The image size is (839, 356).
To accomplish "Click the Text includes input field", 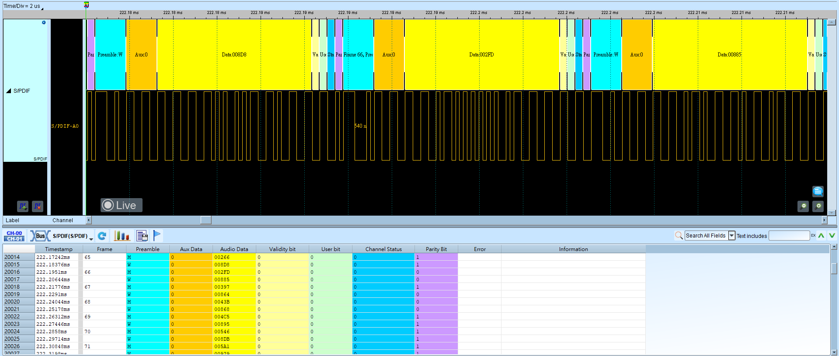I will (789, 236).
